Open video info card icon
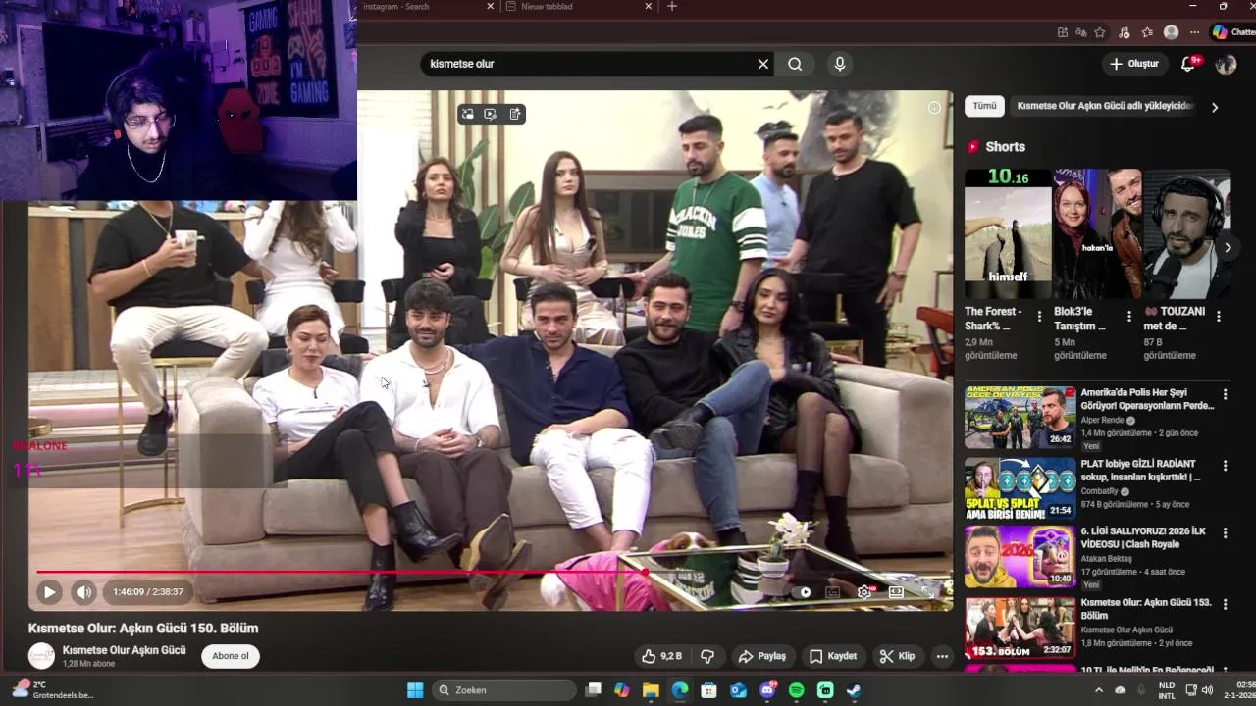This screenshot has height=706, width=1256. pyautogui.click(x=934, y=108)
